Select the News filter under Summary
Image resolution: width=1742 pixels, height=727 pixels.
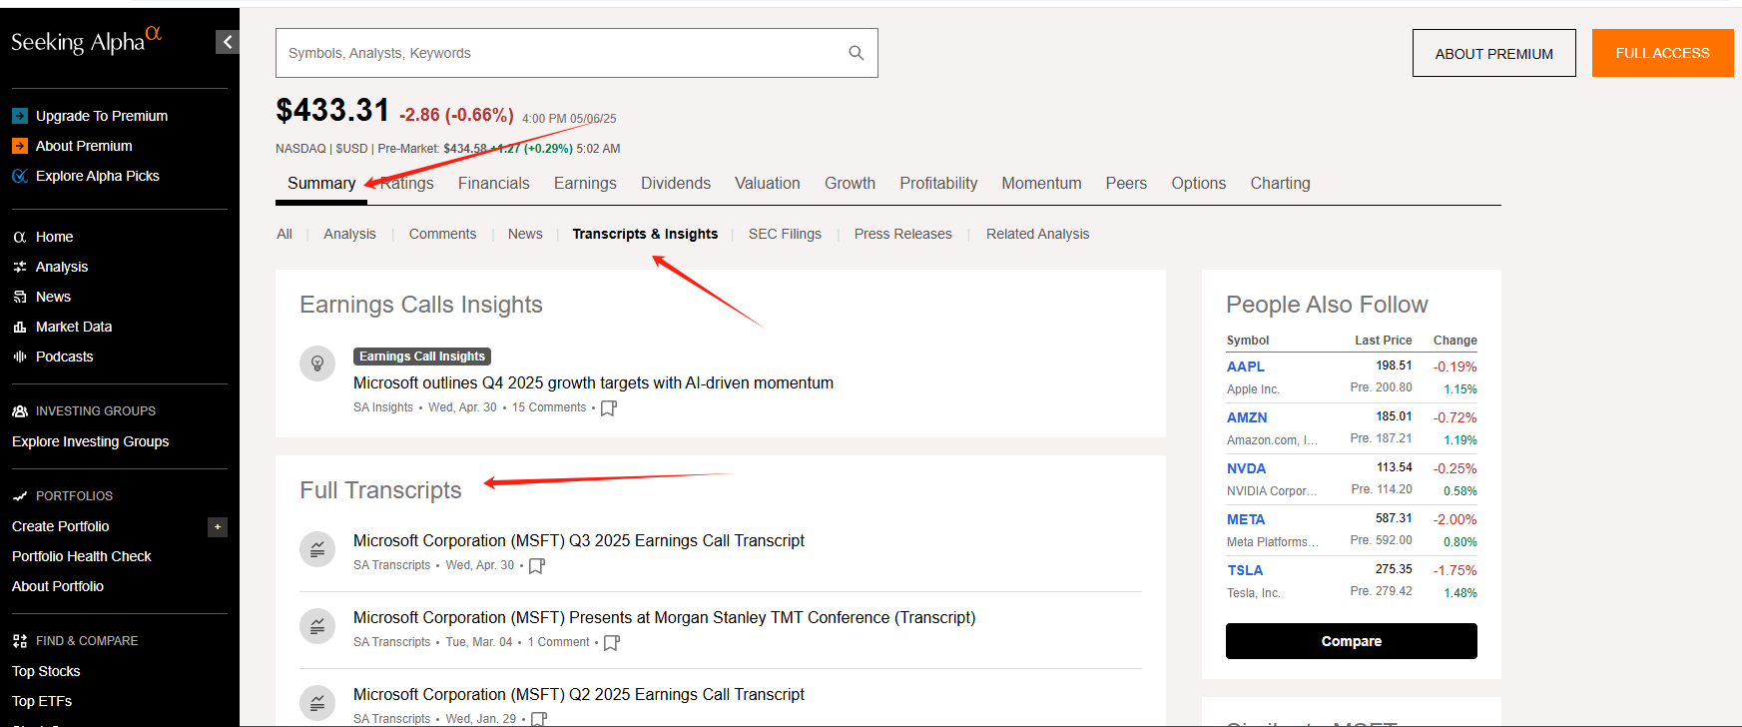tap(525, 234)
